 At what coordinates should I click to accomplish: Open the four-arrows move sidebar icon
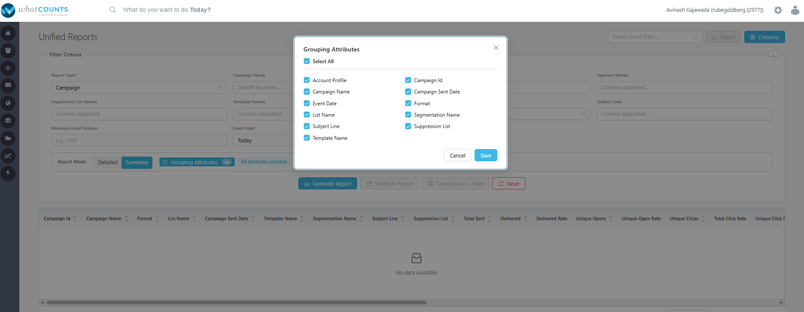(x=8, y=68)
